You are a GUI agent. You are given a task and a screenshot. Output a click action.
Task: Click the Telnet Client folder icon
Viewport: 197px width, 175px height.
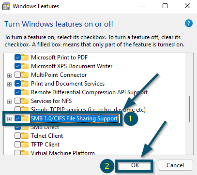[25, 136]
